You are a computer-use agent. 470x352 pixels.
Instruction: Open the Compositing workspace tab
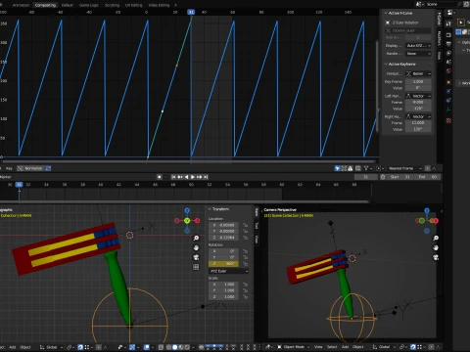pos(45,5)
